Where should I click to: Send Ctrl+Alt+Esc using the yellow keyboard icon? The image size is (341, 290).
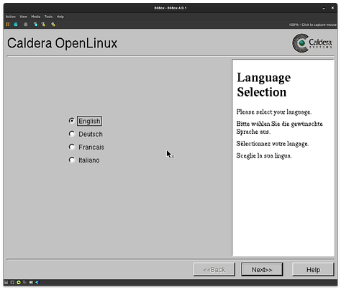[43, 24]
